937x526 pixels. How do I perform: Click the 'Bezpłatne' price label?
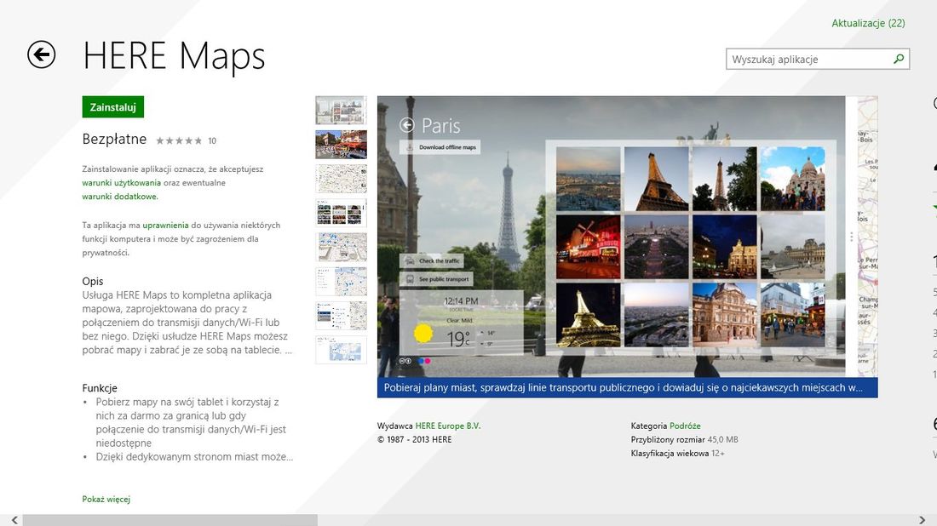pos(114,139)
